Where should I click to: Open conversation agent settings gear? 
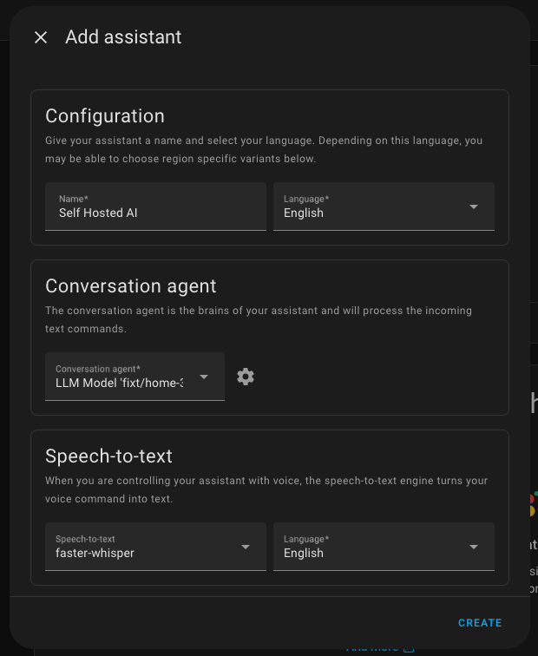pyautogui.click(x=246, y=377)
